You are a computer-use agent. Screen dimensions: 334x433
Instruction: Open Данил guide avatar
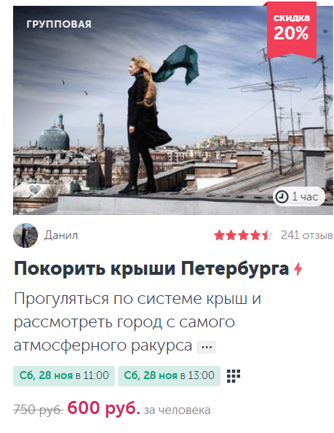tap(25, 235)
